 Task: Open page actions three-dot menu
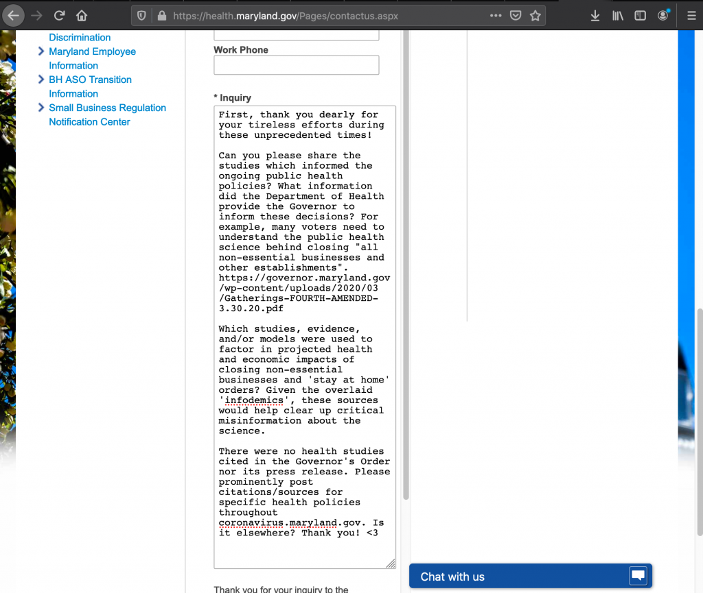tap(496, 16)
